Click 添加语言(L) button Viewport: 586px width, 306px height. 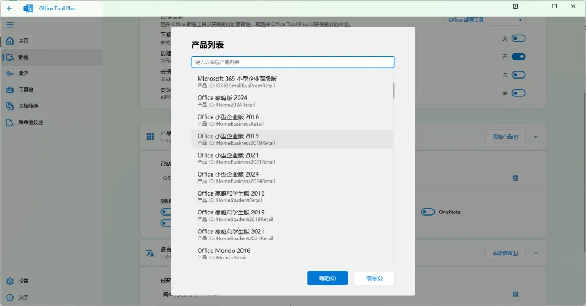[x=505, y=253]
